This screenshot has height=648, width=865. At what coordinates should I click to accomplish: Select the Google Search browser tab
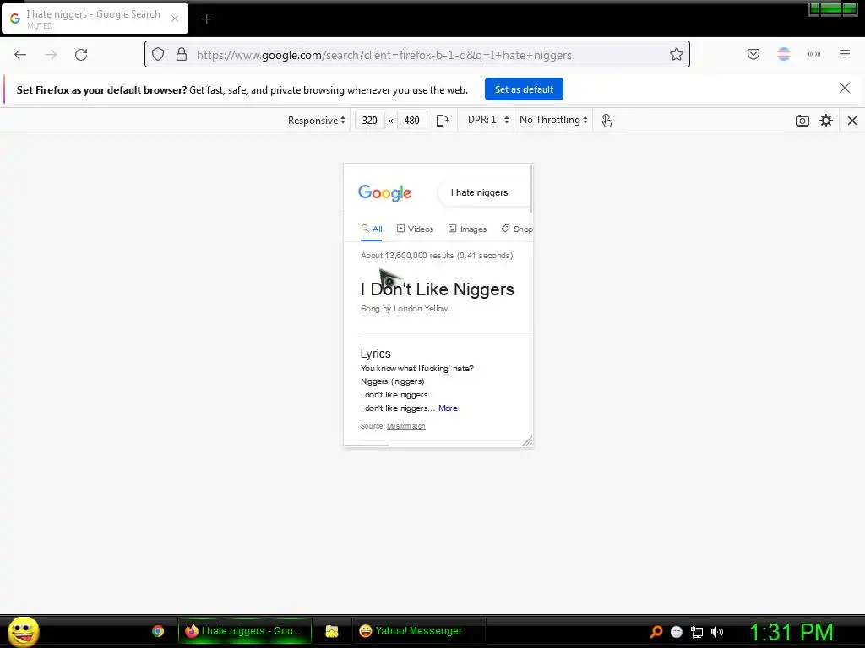pos(95,19)
